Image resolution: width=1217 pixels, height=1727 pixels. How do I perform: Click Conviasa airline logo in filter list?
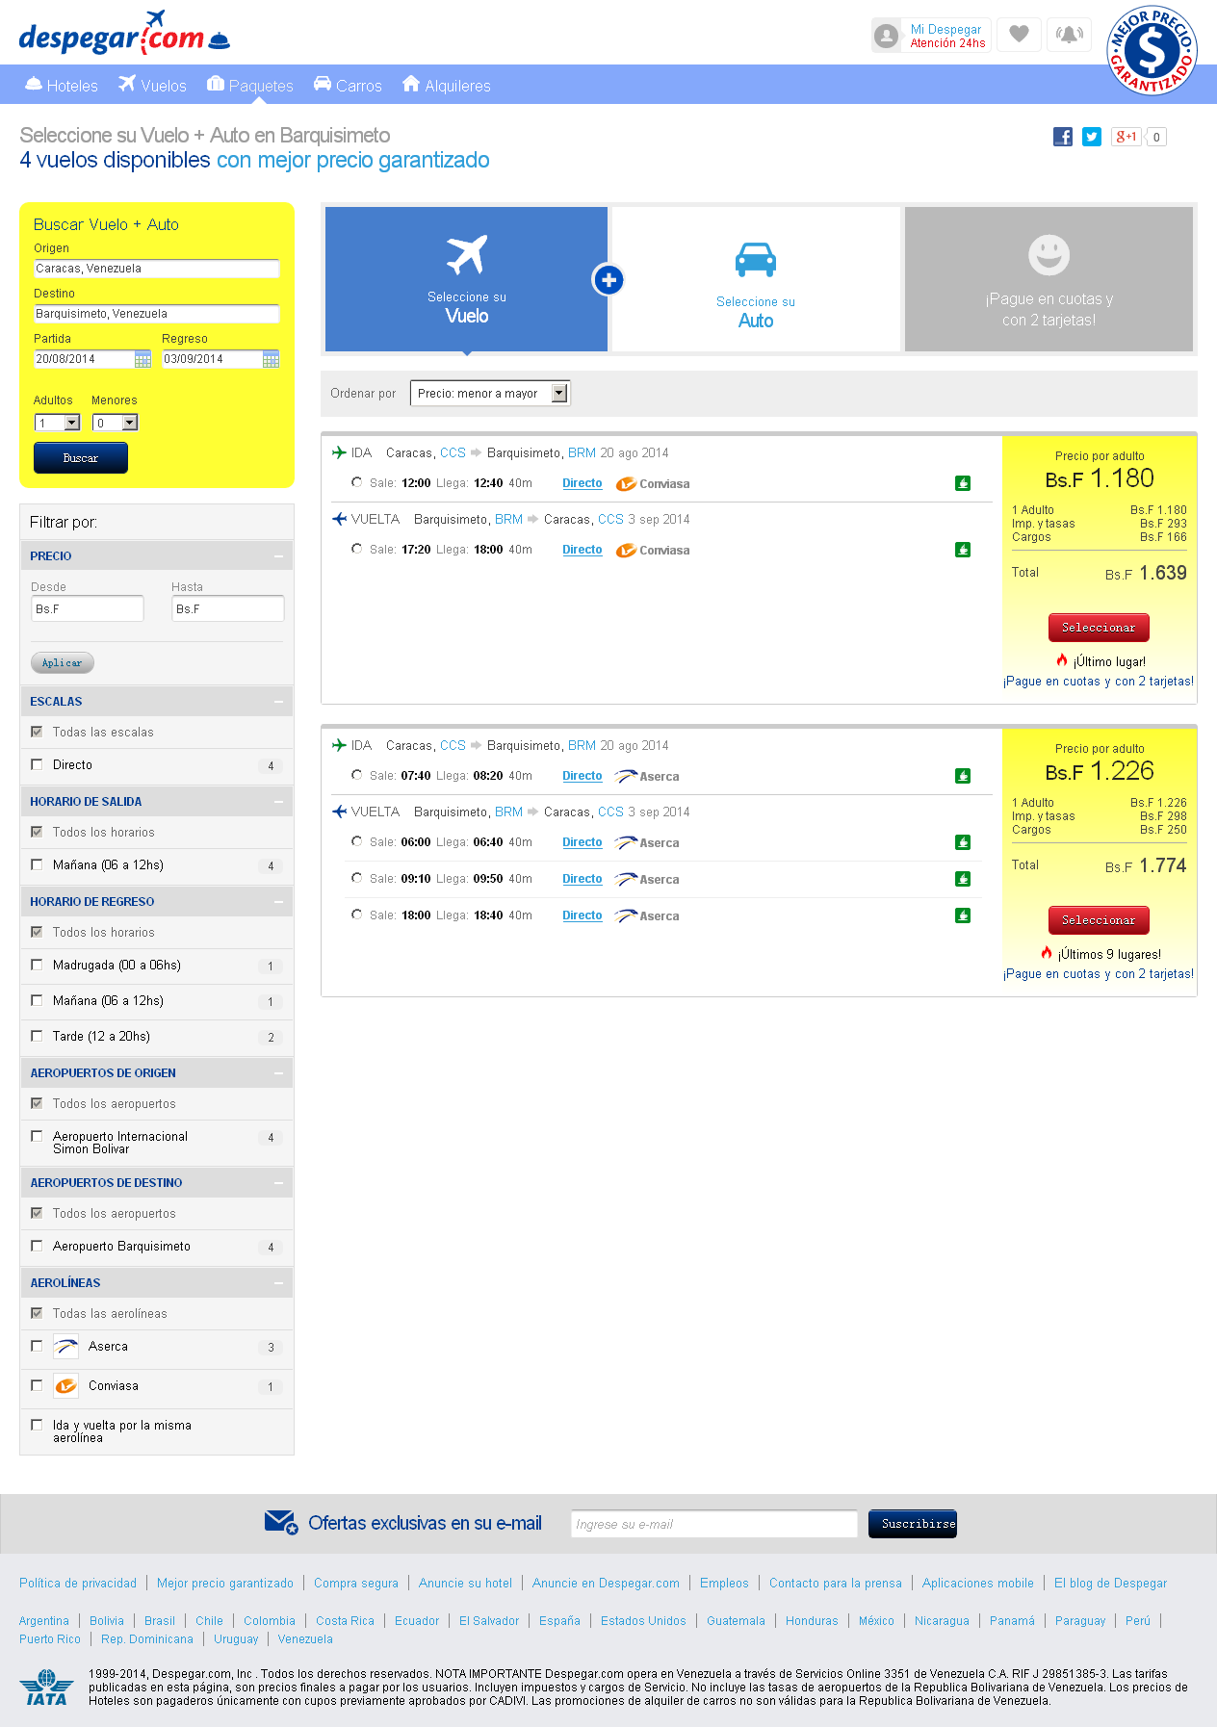coord(65,1386)
